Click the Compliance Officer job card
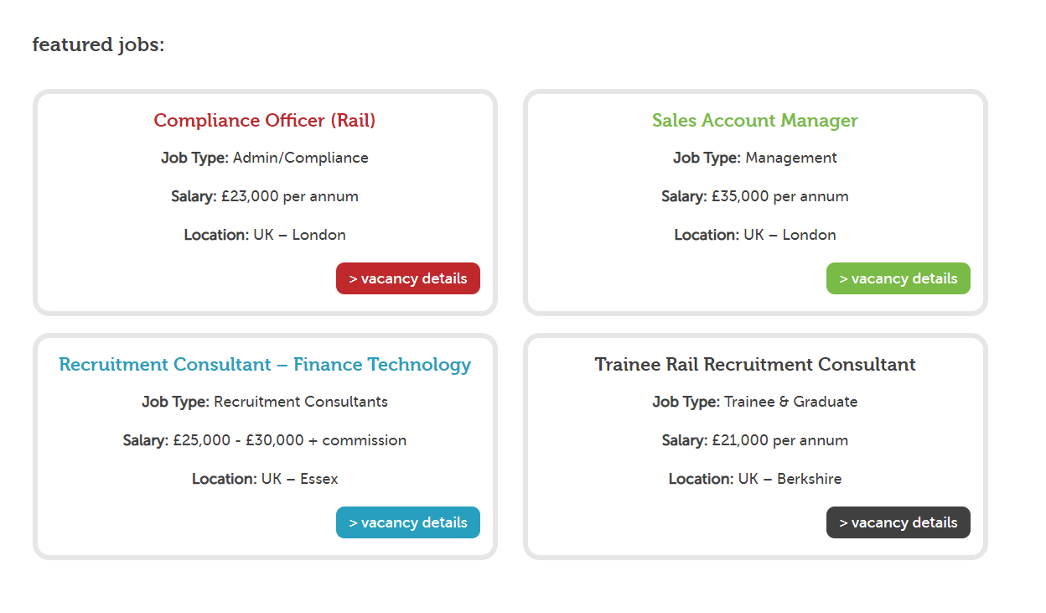Image resolution: width=1046 pixels, height=613 pixels. [264, 203]
